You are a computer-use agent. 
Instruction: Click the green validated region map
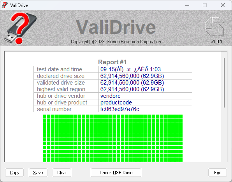112,138
